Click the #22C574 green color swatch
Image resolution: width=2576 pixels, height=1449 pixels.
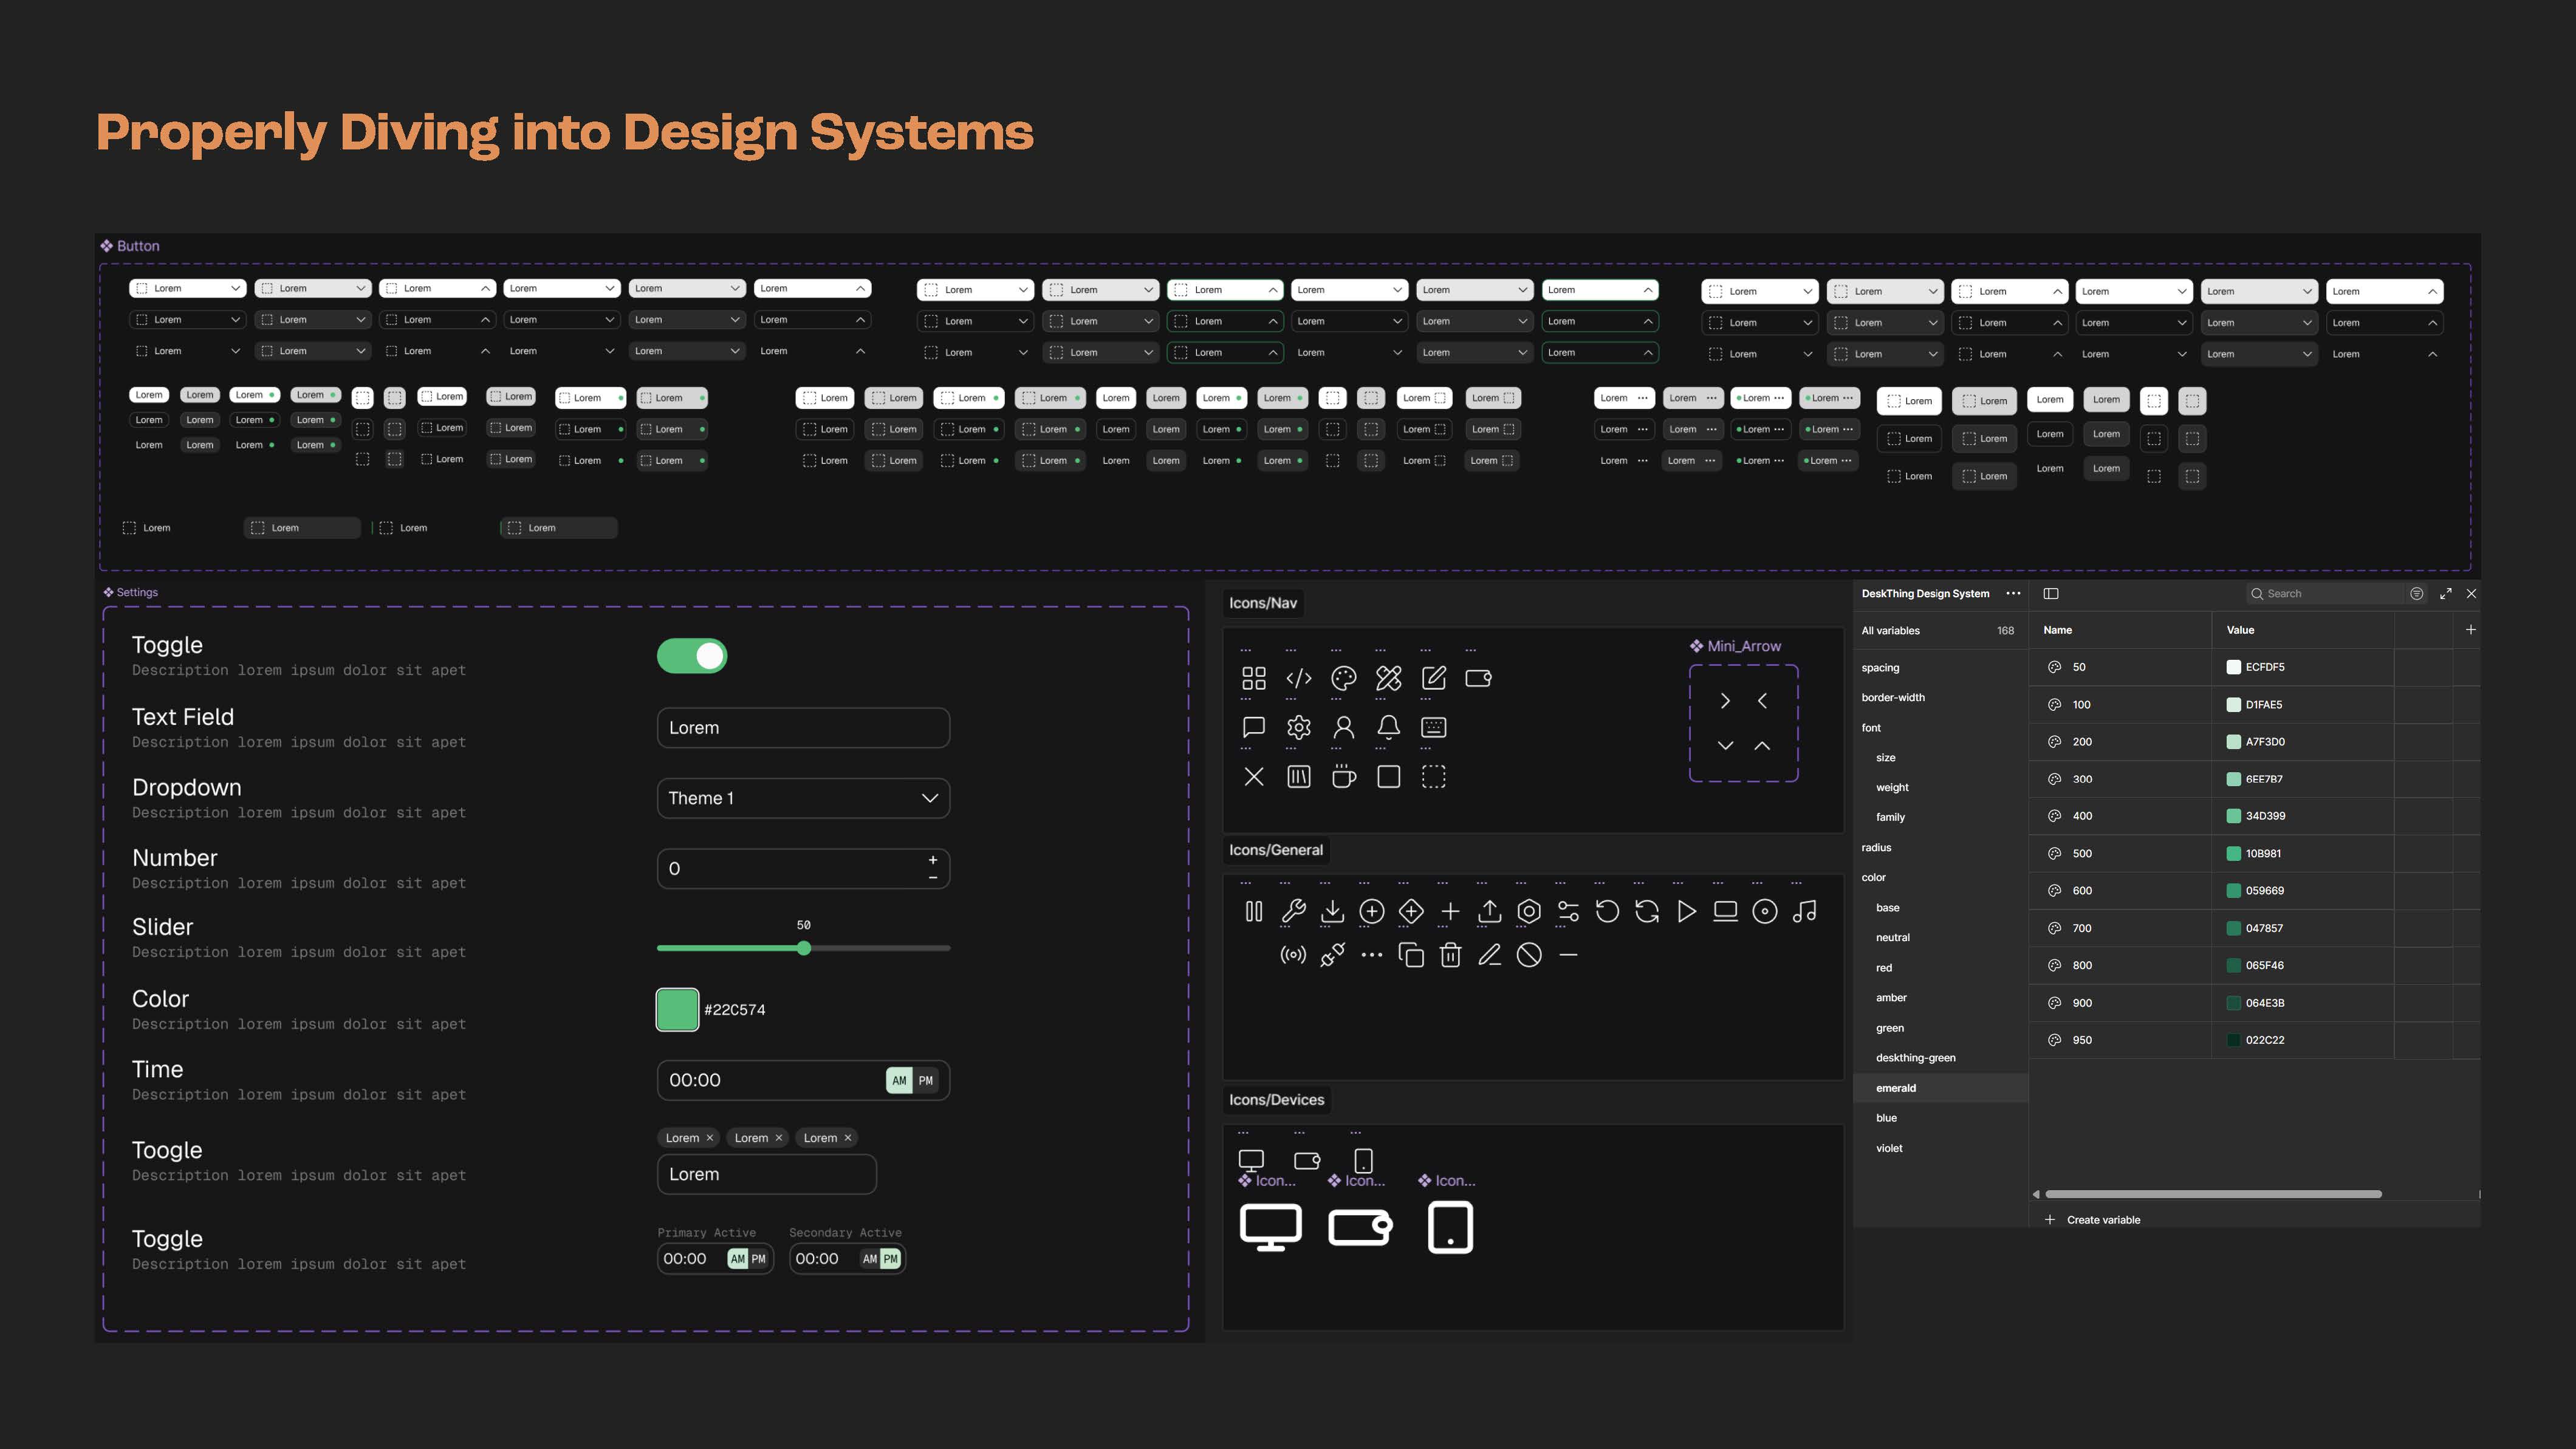(x=677, y=1009)
